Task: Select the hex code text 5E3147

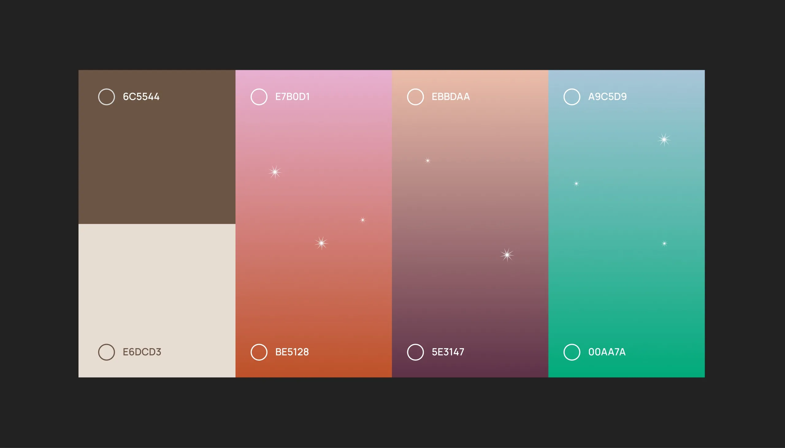Action: pos(448,352)
